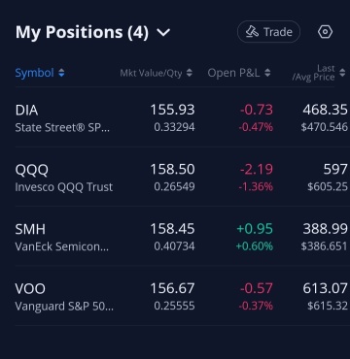This screenshot has height=359, width=350.
Task: Open the hexagon settings icon
Action: 325,32
